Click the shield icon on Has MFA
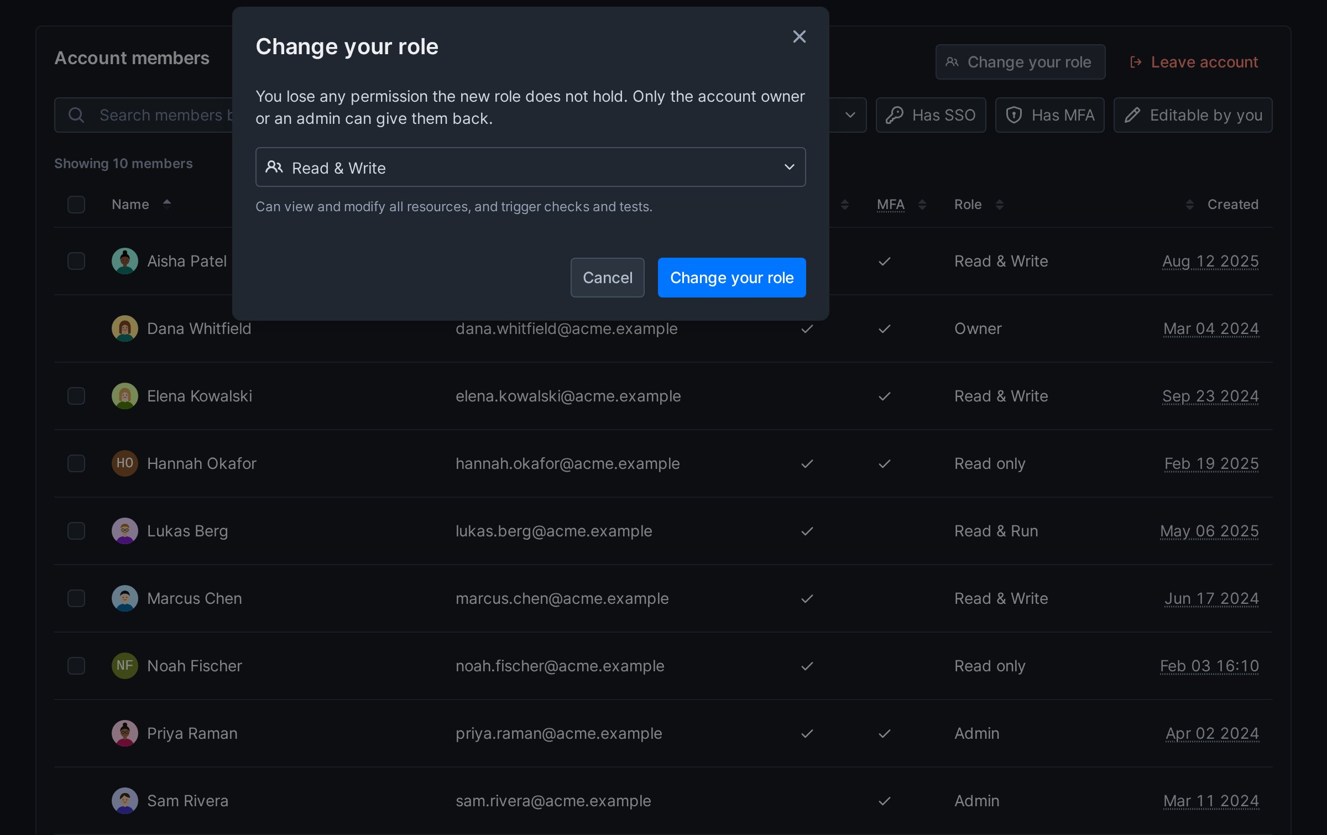Screen dimensions: 1327x835 [1013, 115]
